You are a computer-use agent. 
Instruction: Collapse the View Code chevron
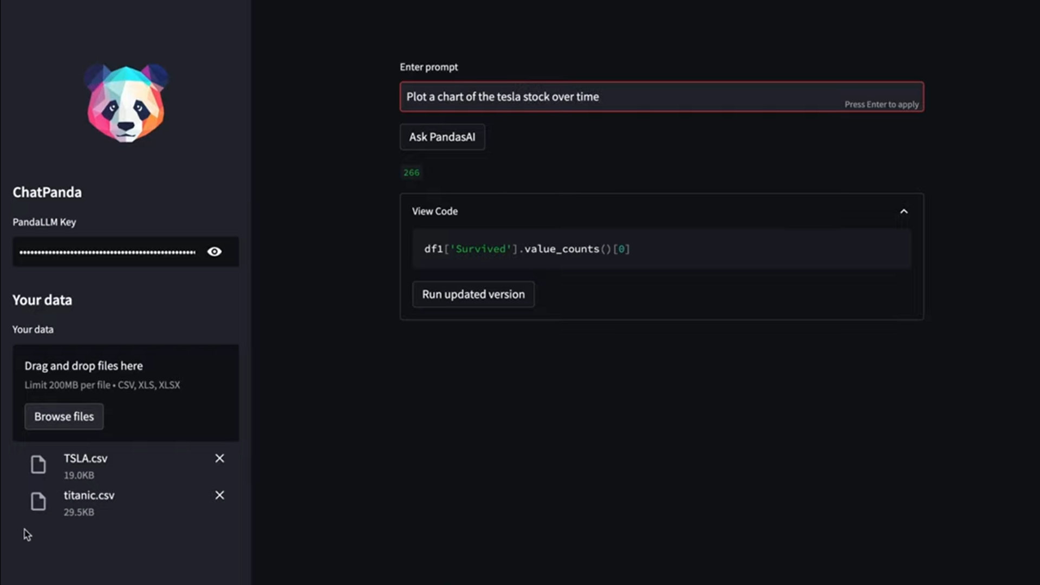[903, 211]
